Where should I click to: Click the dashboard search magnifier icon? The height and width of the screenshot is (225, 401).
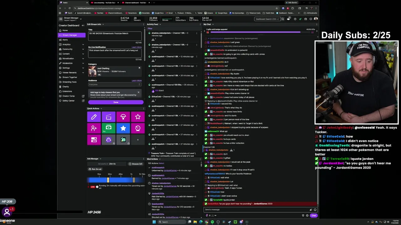[x=283, y=19]
